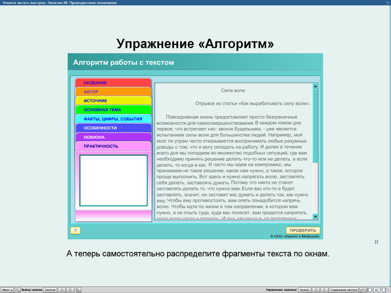Open the Меню dropdown
This screenshot has height=293, width=391.
(x=7, y=289)
